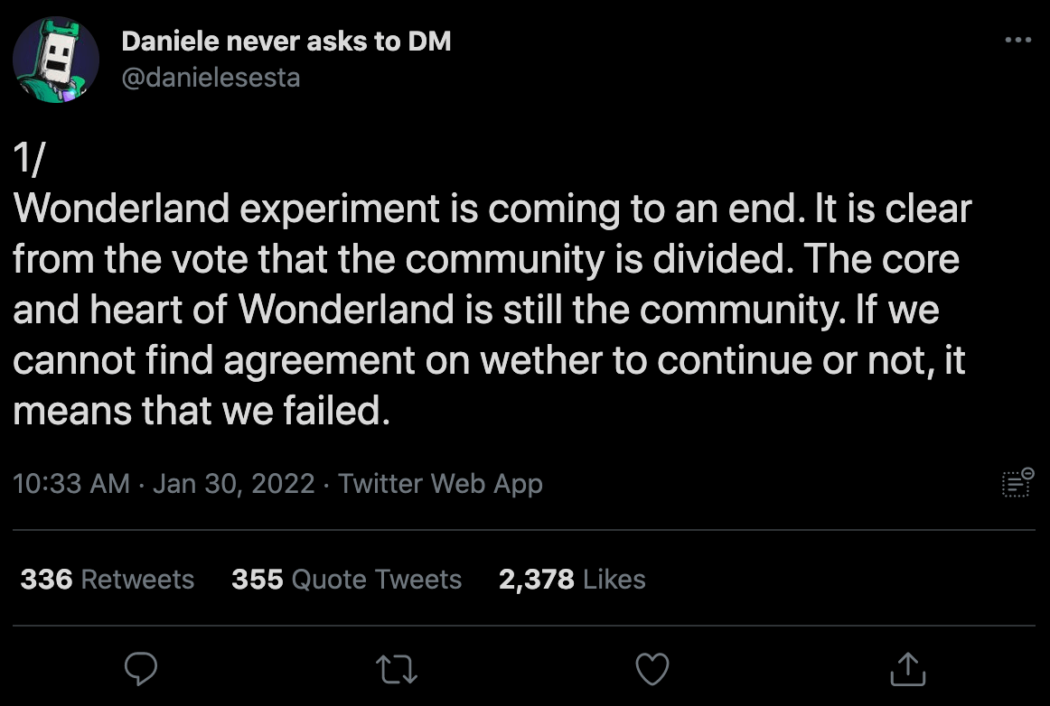
Task: Click the "Quote Tweets" label text
Action: coord(377,579)
